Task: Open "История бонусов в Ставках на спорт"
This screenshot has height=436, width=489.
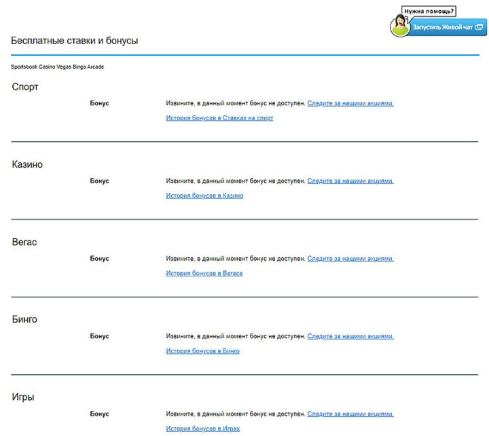Action: (219, 118)
